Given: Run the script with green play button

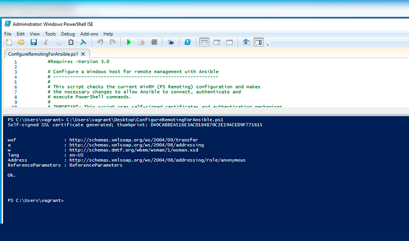Looking at the screenshot, I should click(x=128, y=42).
